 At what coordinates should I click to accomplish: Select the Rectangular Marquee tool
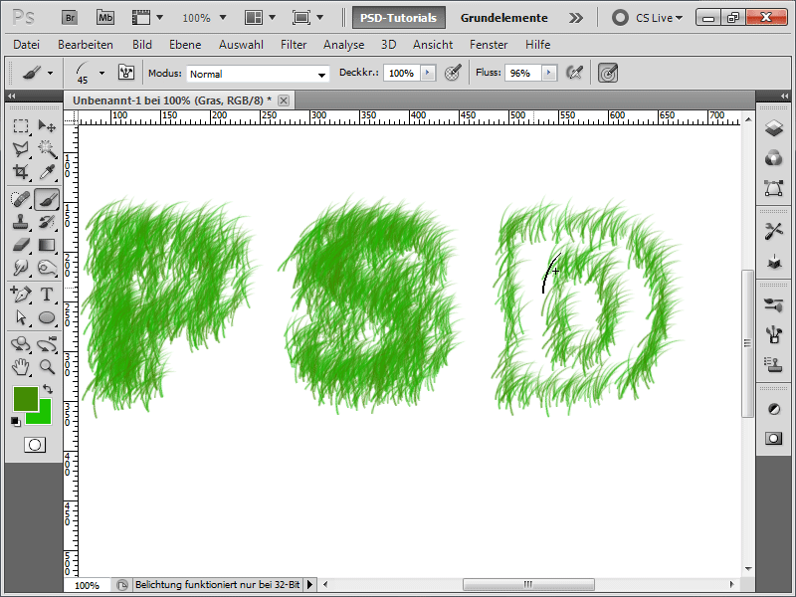tap(21, 126)
